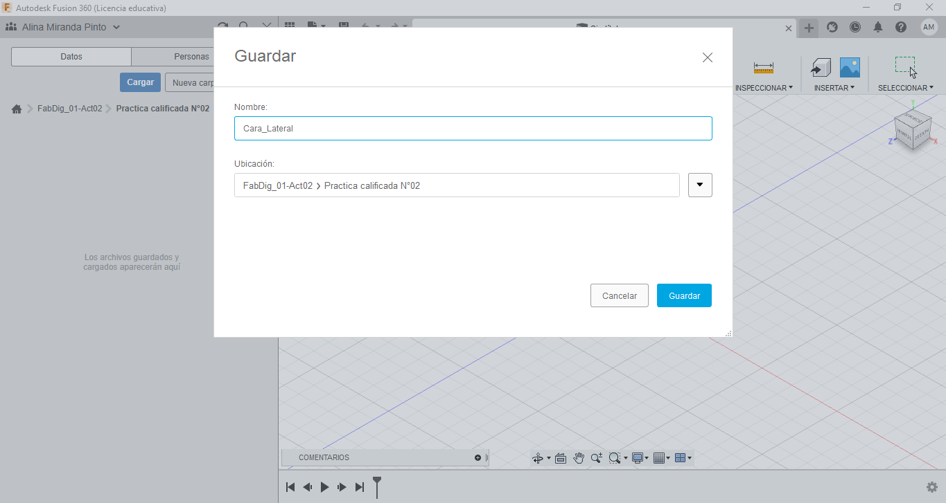Select the Zoom magnifier tool
Screen dimensions: 946x503
(596, 458)
